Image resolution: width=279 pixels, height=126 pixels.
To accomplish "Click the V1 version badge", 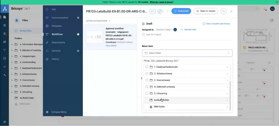I will tap(152, 11).
